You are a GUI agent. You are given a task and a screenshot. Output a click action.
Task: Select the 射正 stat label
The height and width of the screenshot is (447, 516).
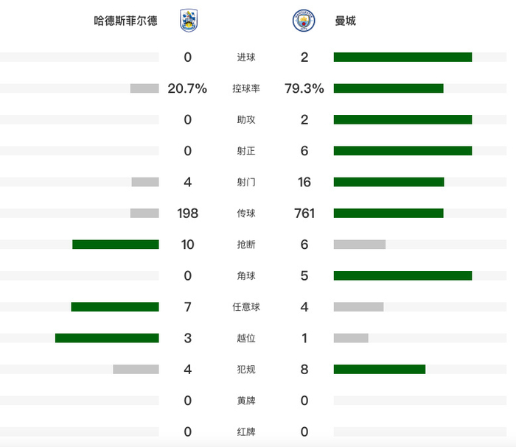246,151
